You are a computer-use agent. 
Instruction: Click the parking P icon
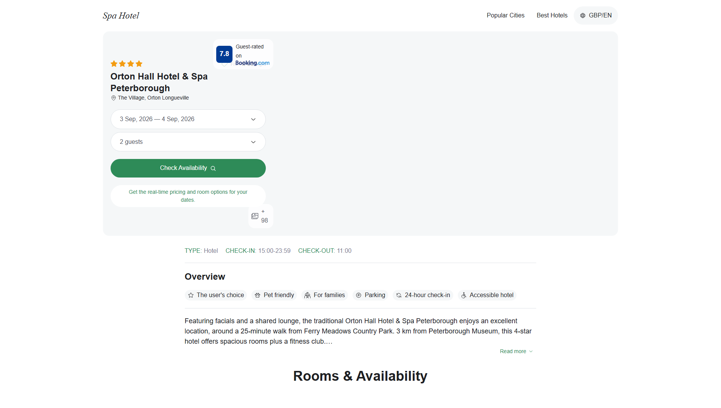coord(359,295)
